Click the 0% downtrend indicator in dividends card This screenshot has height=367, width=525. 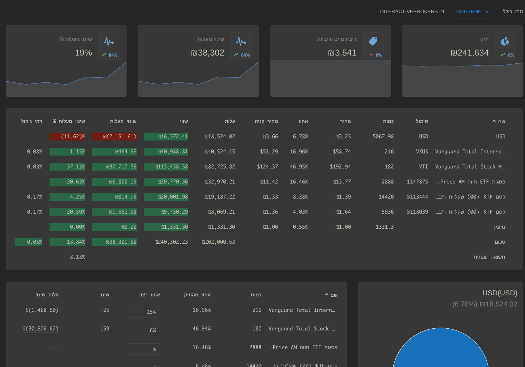(x=375, y=55)
